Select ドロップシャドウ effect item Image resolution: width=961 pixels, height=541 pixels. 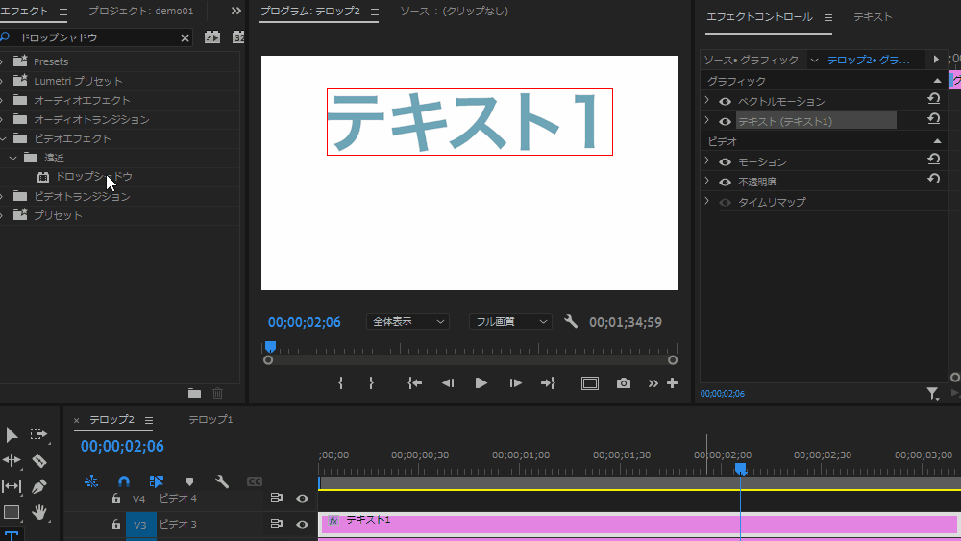pyautogui.click(x=94, y=177)
